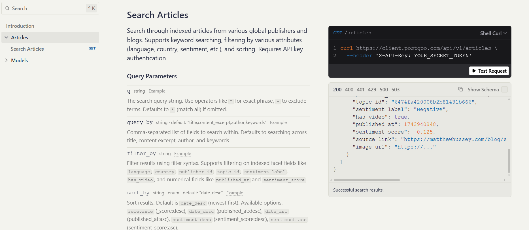Show Example for sort_by parameter

[235, 193]
